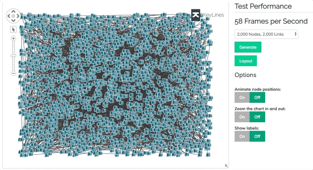Image resolution: width=313 pixels, height=170 pixels.
Task: Turn On Animate node positions
Action: [242, 97]
